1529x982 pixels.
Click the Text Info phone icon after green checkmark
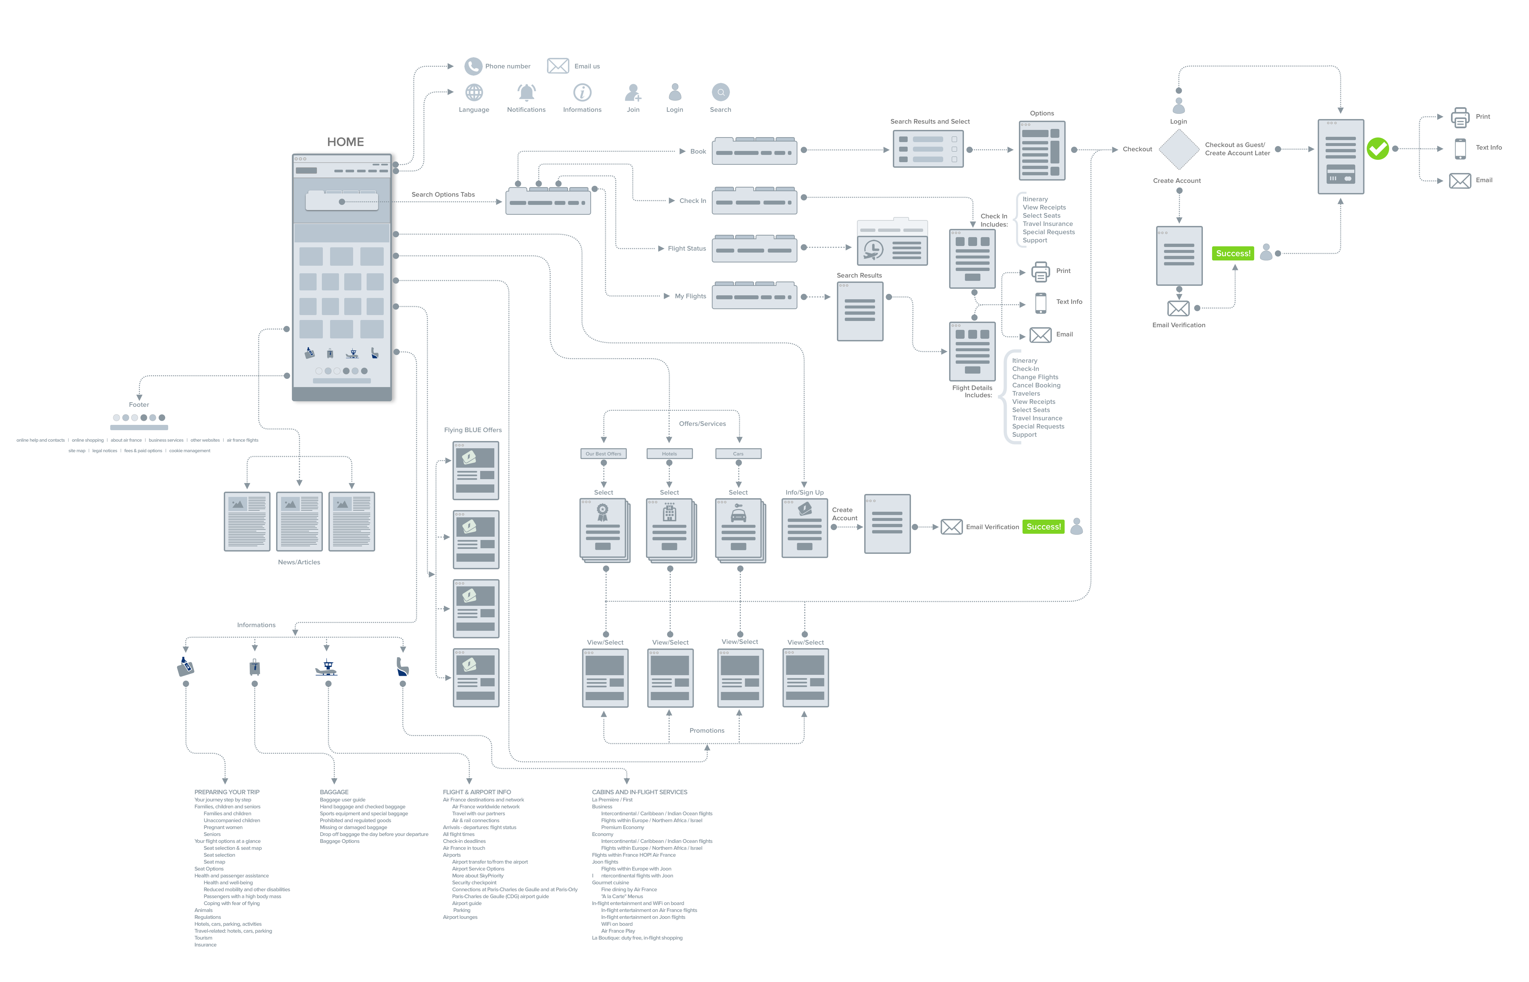pos(1460,149)
